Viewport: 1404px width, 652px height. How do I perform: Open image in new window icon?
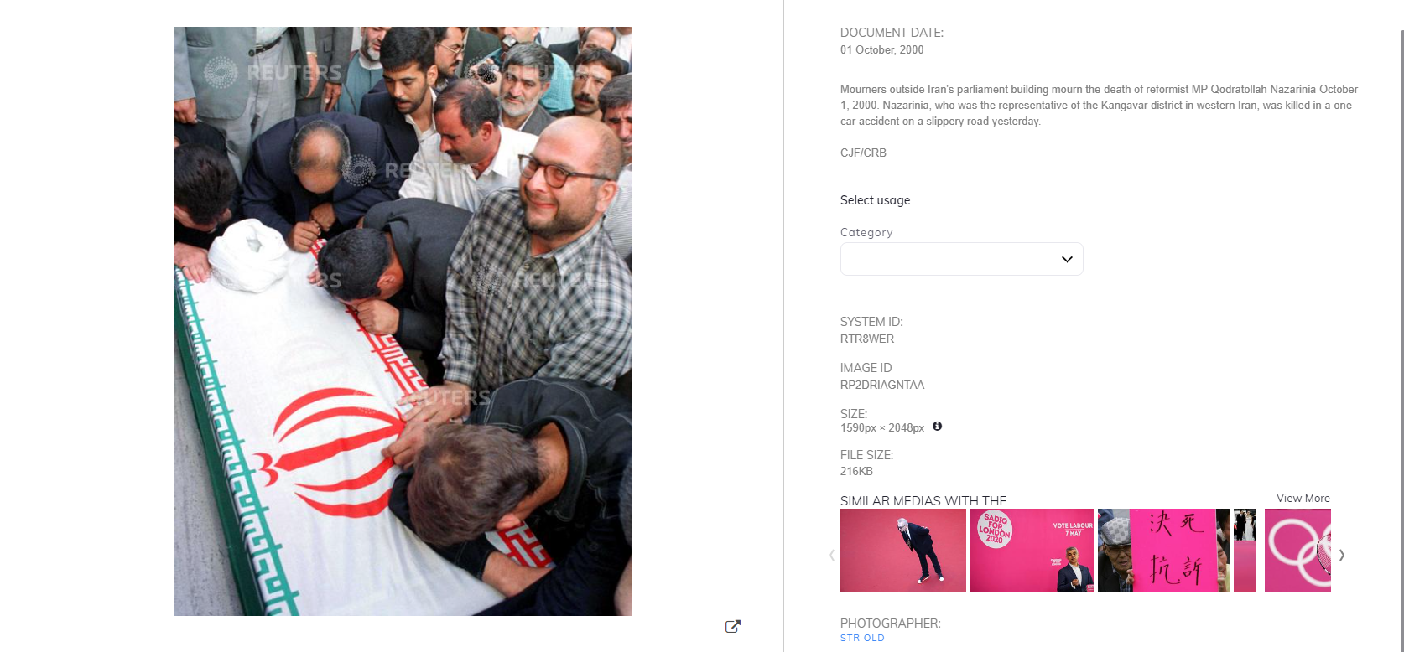click(732, 626)
